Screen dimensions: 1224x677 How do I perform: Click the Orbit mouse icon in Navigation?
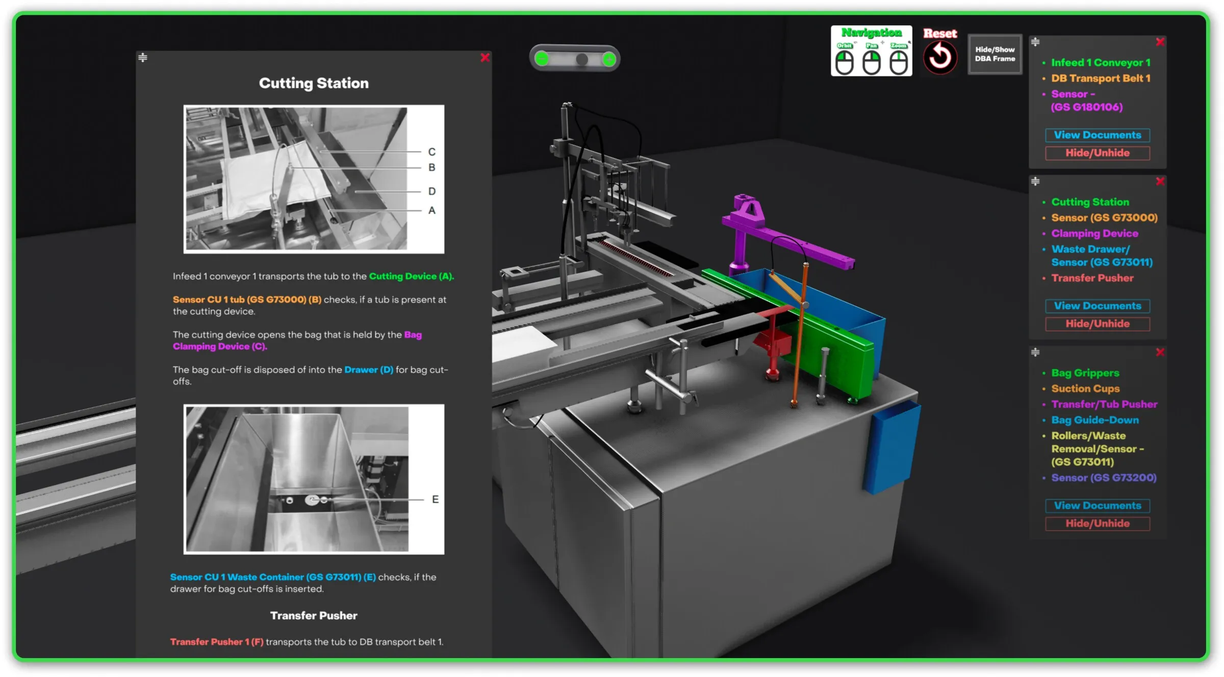pyautogui.click(x=845, y=63)
